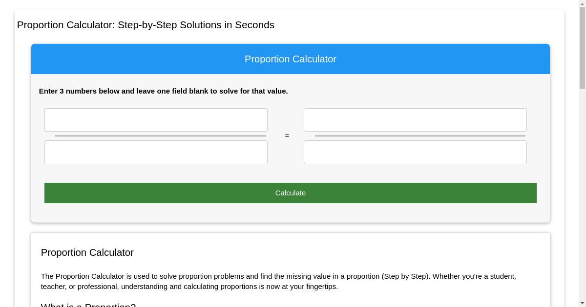The width and height of the screenshot is (586, 307).
Task: Click the instruction text about entering 3 numbers
Action: (164, 91)
